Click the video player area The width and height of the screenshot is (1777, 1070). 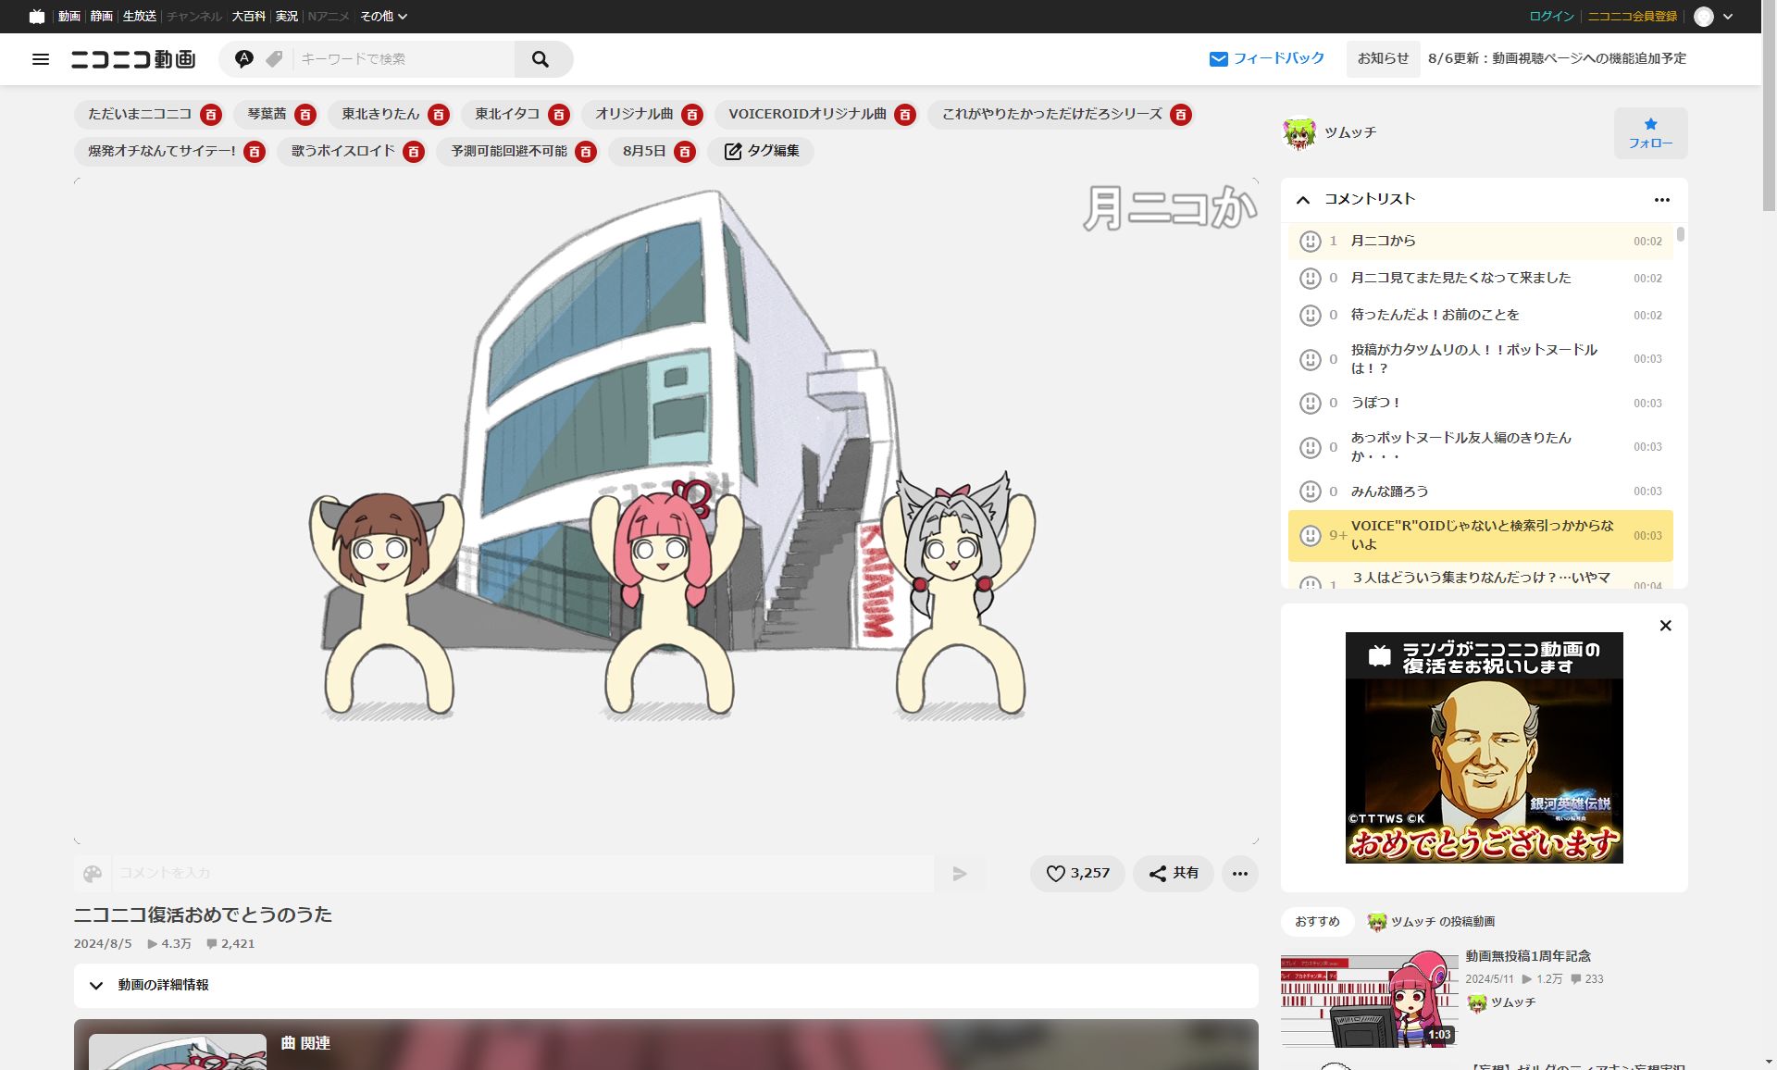(666, 511)
